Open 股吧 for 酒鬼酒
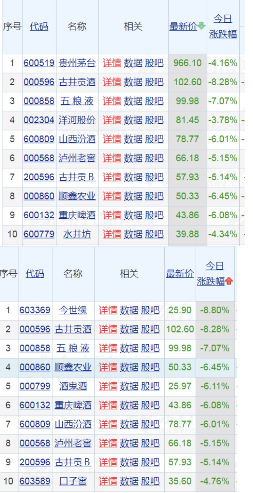The height and width of the screenshot is (493, 253). click(x=150, y=386)
